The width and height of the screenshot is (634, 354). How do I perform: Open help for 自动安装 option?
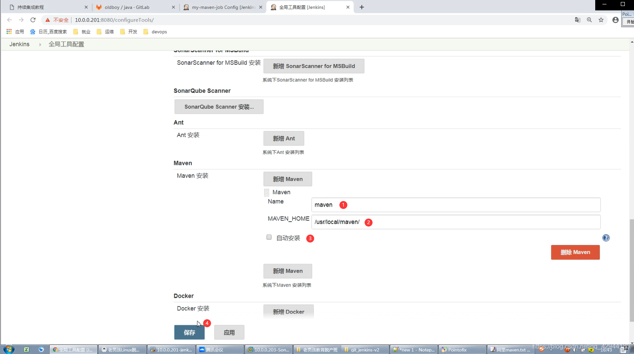pyautogui.click(x=606, y=238)
